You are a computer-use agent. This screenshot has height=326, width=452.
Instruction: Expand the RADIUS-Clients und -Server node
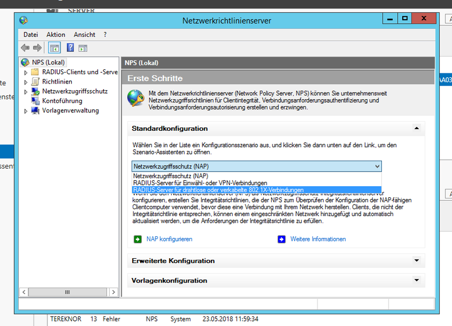click(x=25, y=72)
